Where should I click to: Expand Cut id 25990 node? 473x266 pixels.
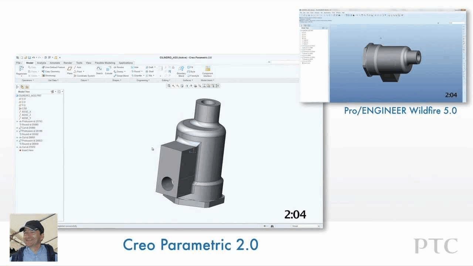click(17, 128)
